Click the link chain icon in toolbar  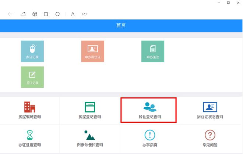[x=84, y=14]
